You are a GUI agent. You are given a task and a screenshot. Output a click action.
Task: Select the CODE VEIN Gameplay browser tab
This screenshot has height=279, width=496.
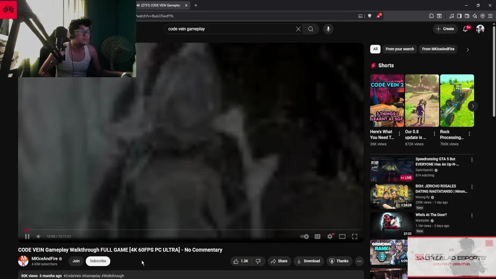160,5
